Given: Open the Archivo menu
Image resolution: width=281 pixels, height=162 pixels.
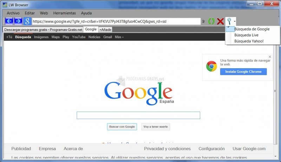Looking at the screenshot, I should pos(13,13).
